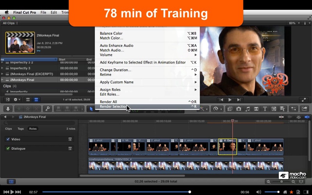Open the Assign Roles submenu

(x=147, y=90)
